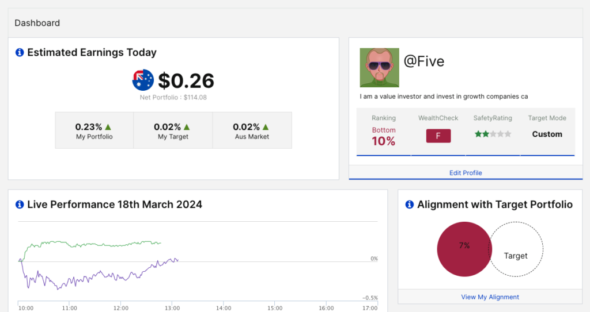Click the green arrow in My Portfolio
Screen dimensions: 590x312
pyautogui.click(x=108, y=126)
